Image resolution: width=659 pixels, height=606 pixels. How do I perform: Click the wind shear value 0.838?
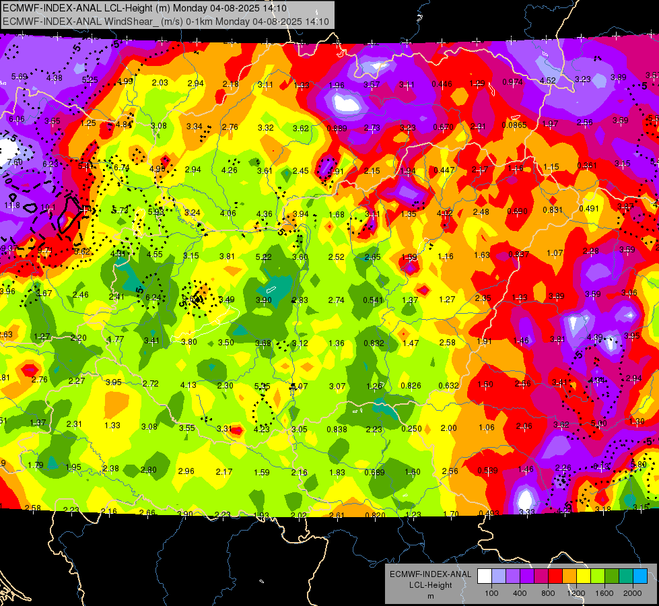[337, 430]
